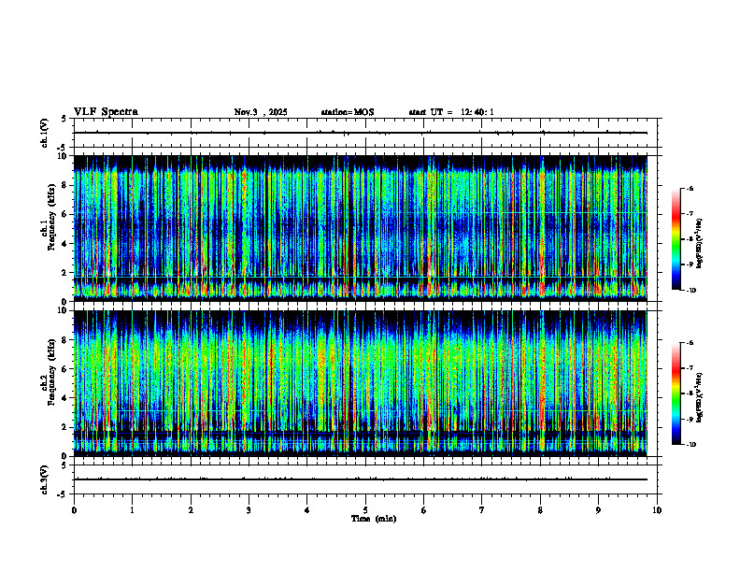Click the '6' tick on the time axis
Image resolution: width=740 pixels, height=572 pixels.
click(x=424, y=510)
